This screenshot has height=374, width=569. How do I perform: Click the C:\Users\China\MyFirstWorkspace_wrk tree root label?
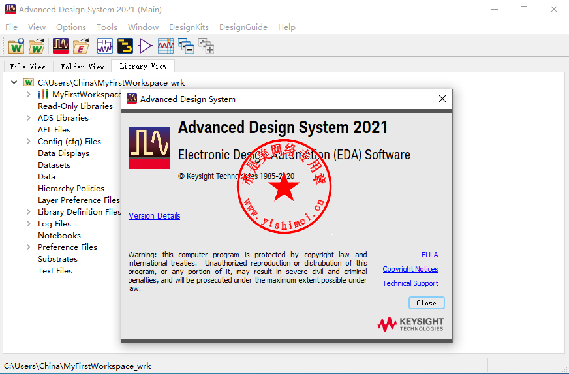pyautogui.click(x=112, y=82)
